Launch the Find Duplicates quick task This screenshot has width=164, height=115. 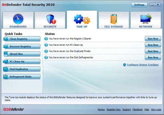click(22, 69)
